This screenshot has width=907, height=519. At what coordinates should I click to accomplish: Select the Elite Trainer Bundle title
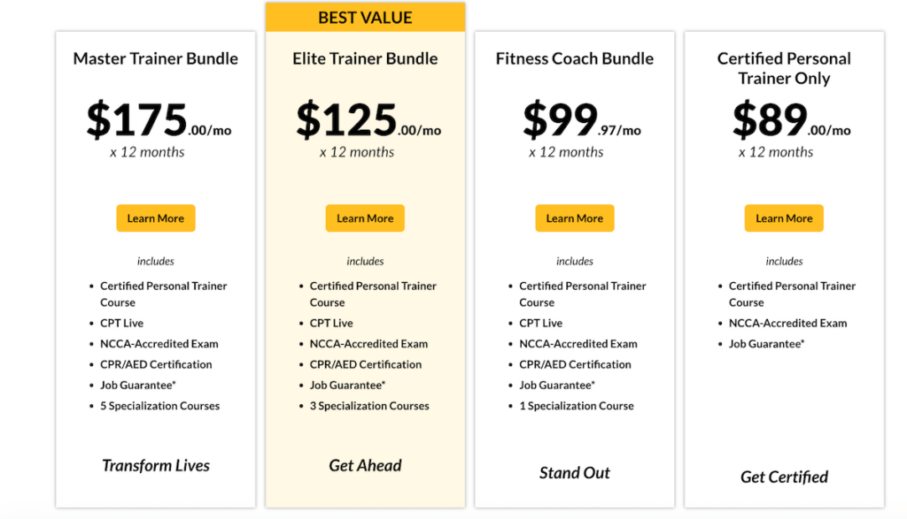pyautogui.click(x=365, y=59)
